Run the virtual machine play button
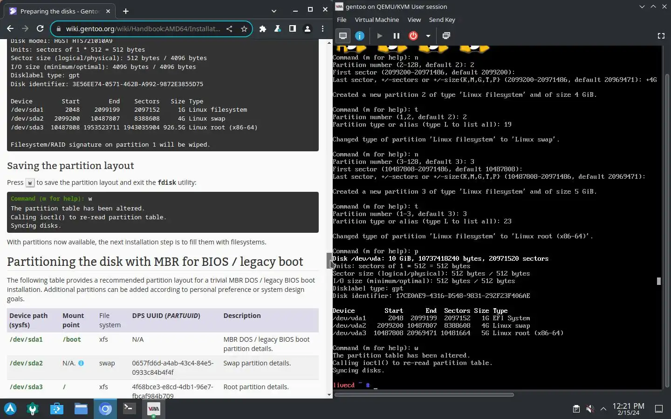Screen dimensions: 671x419 pos(379,36)
